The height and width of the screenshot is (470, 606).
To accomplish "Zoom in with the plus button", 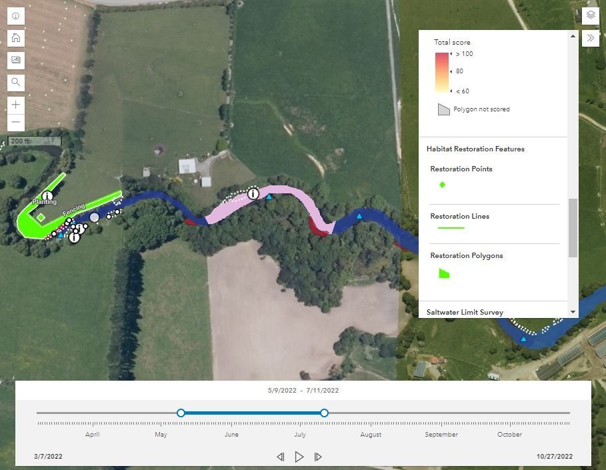I will pos(16,105).
